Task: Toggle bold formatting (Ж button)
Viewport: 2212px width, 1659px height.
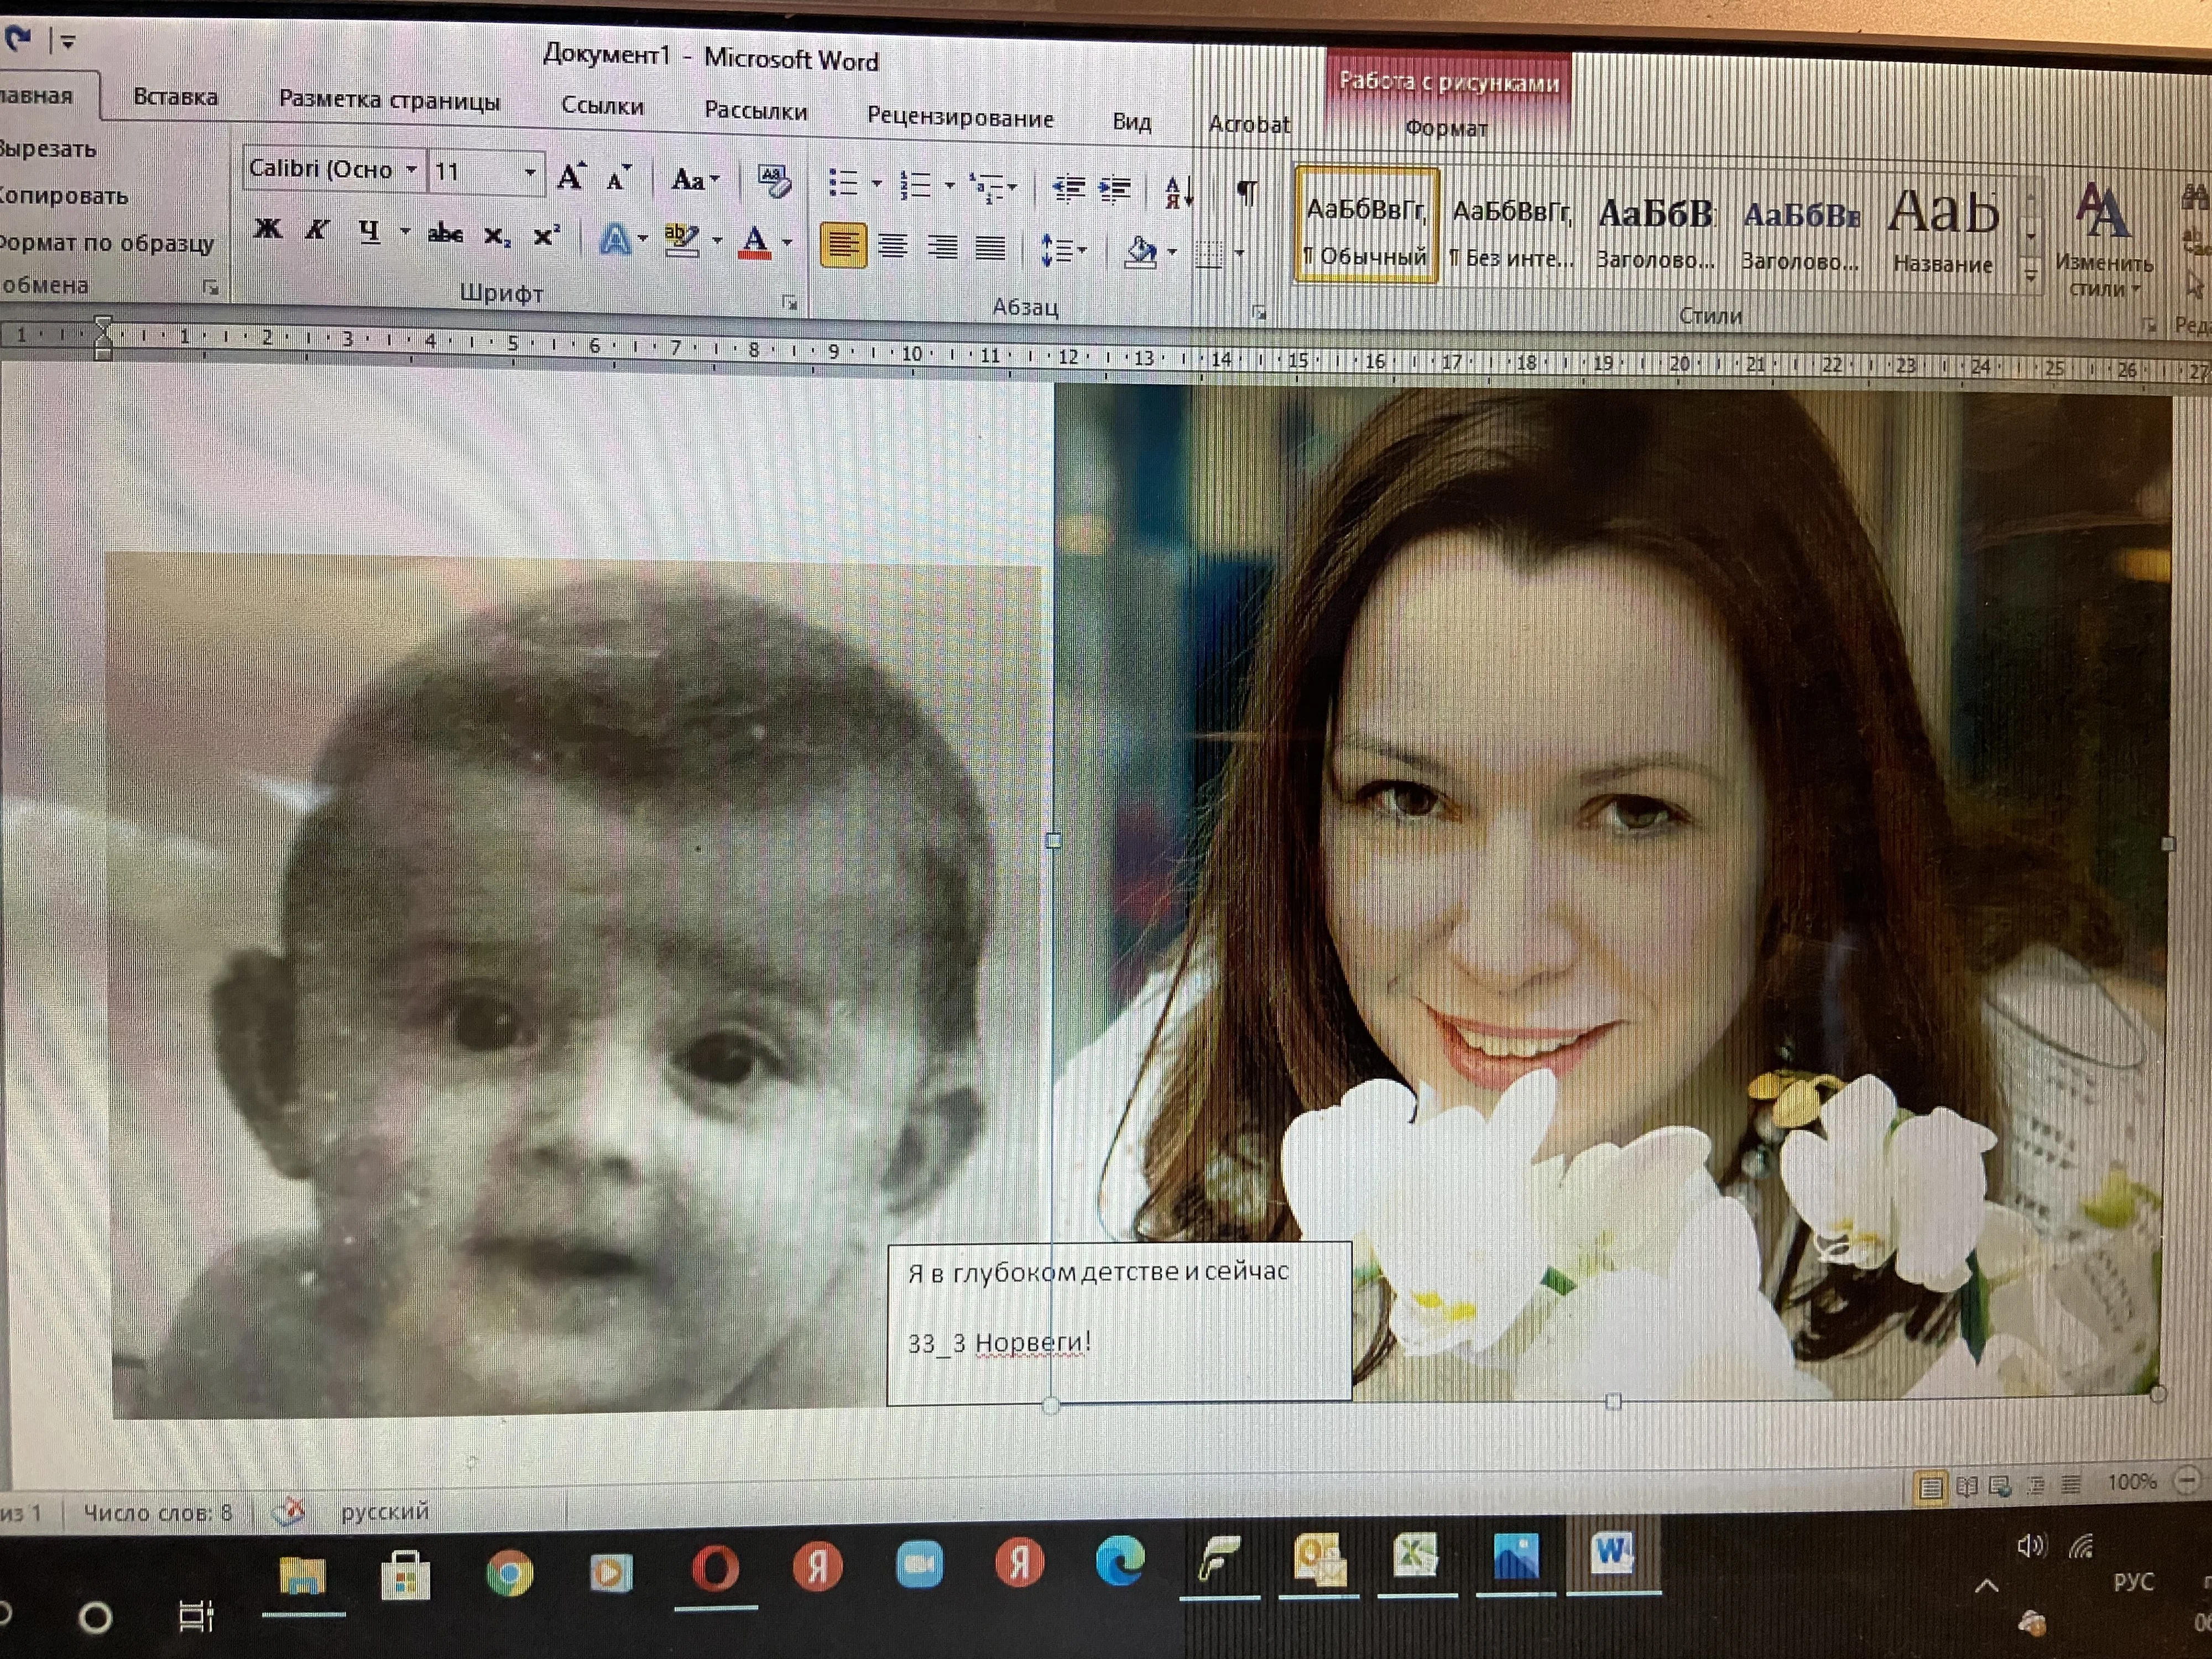Action: pos(267,229)
